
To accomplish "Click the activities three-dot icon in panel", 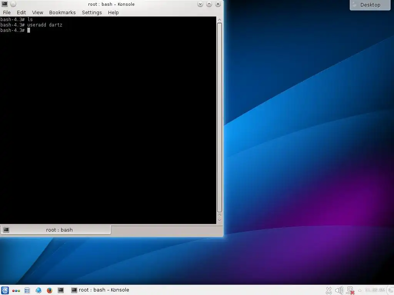I will click(x=16, y=291).
